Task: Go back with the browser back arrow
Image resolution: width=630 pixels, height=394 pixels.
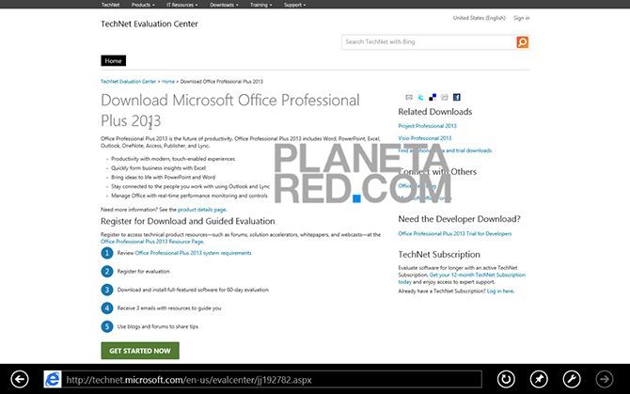Action: (x=20, y=379)
